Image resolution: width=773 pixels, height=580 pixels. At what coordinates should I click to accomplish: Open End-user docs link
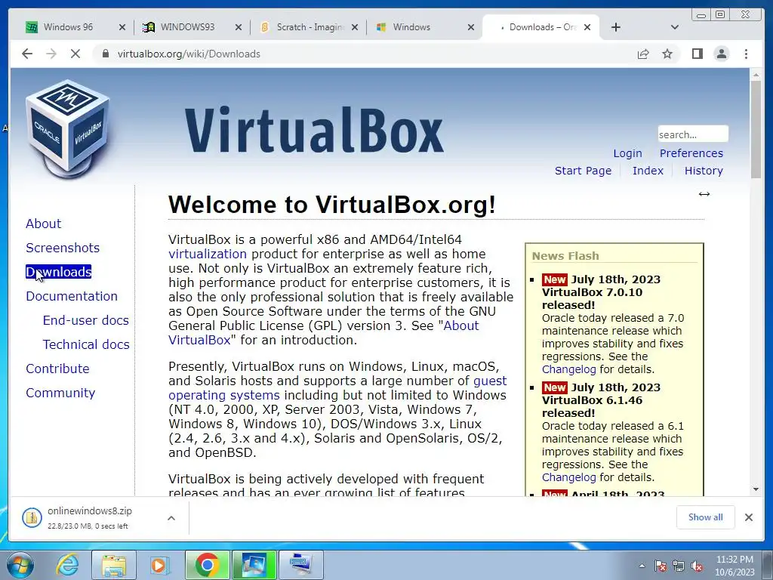point(86,320)
